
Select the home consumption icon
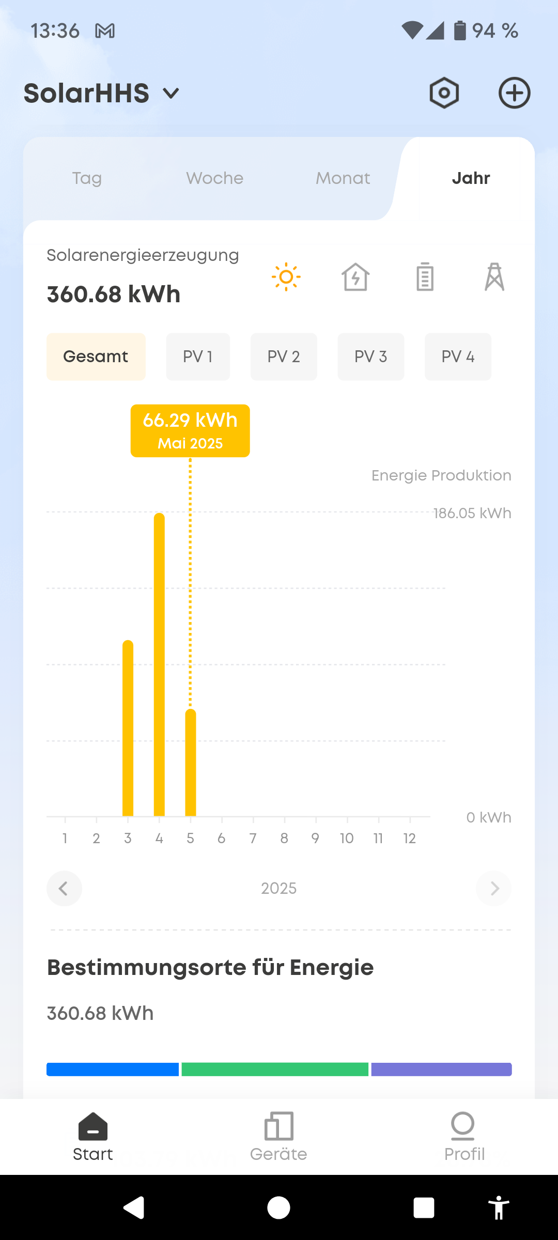click(355, 277)
